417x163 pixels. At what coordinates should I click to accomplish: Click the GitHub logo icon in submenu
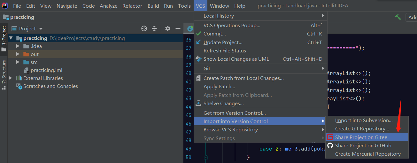click(x=330, y=146)
